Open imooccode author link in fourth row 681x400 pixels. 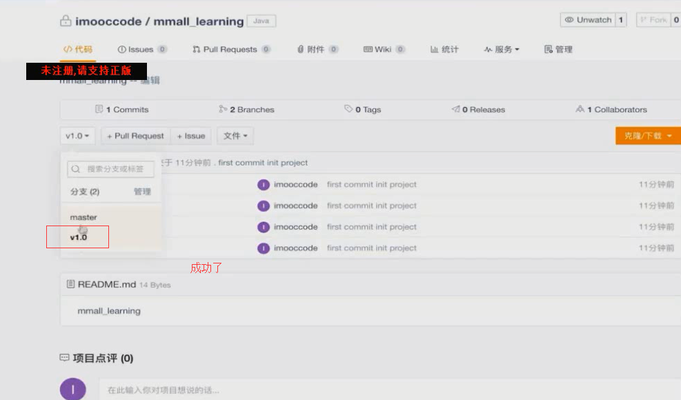pos(296,248)
